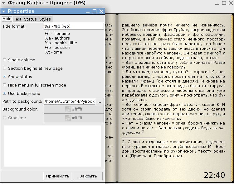The image size is (234, 184).
Task: Disable the Show status checkbox
Action: pos(5,76)
